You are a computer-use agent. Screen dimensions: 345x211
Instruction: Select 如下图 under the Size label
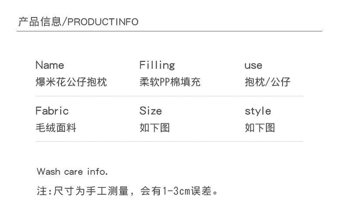(x=155, y=128)
